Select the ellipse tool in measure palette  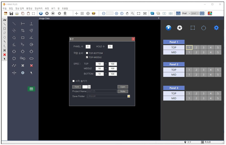click(x=31, y=58)
